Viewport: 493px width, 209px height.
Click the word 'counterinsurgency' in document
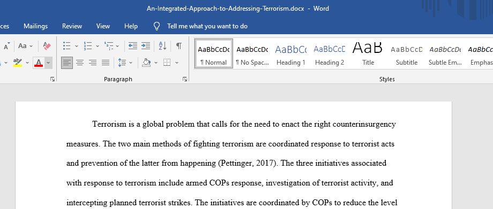click(x=364, y=125)
